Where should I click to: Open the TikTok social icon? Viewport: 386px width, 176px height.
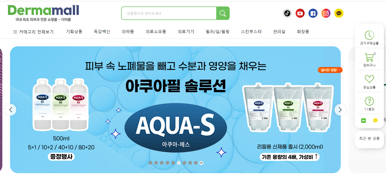click(x=287, y=13)
